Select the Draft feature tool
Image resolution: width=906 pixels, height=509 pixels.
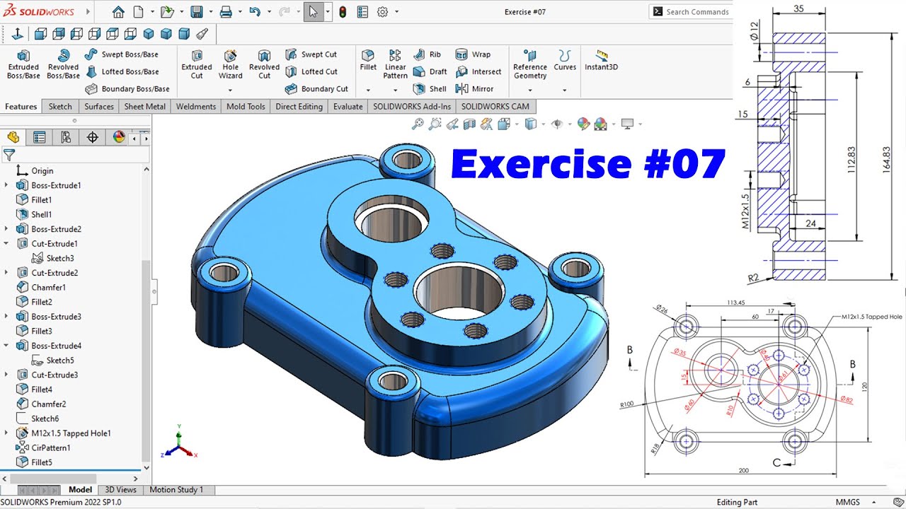coord(430,71)
